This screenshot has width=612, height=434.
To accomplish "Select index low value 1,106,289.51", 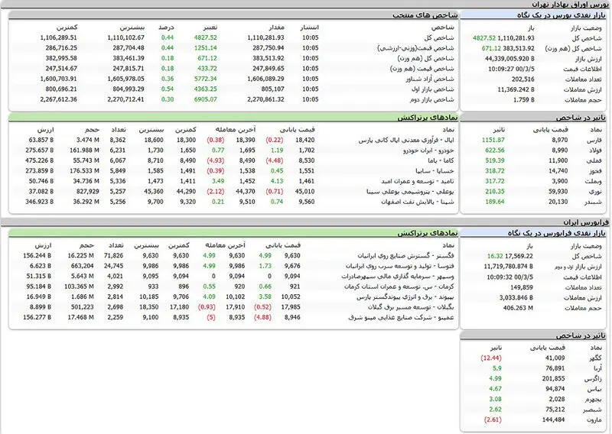I will point(59,38).
